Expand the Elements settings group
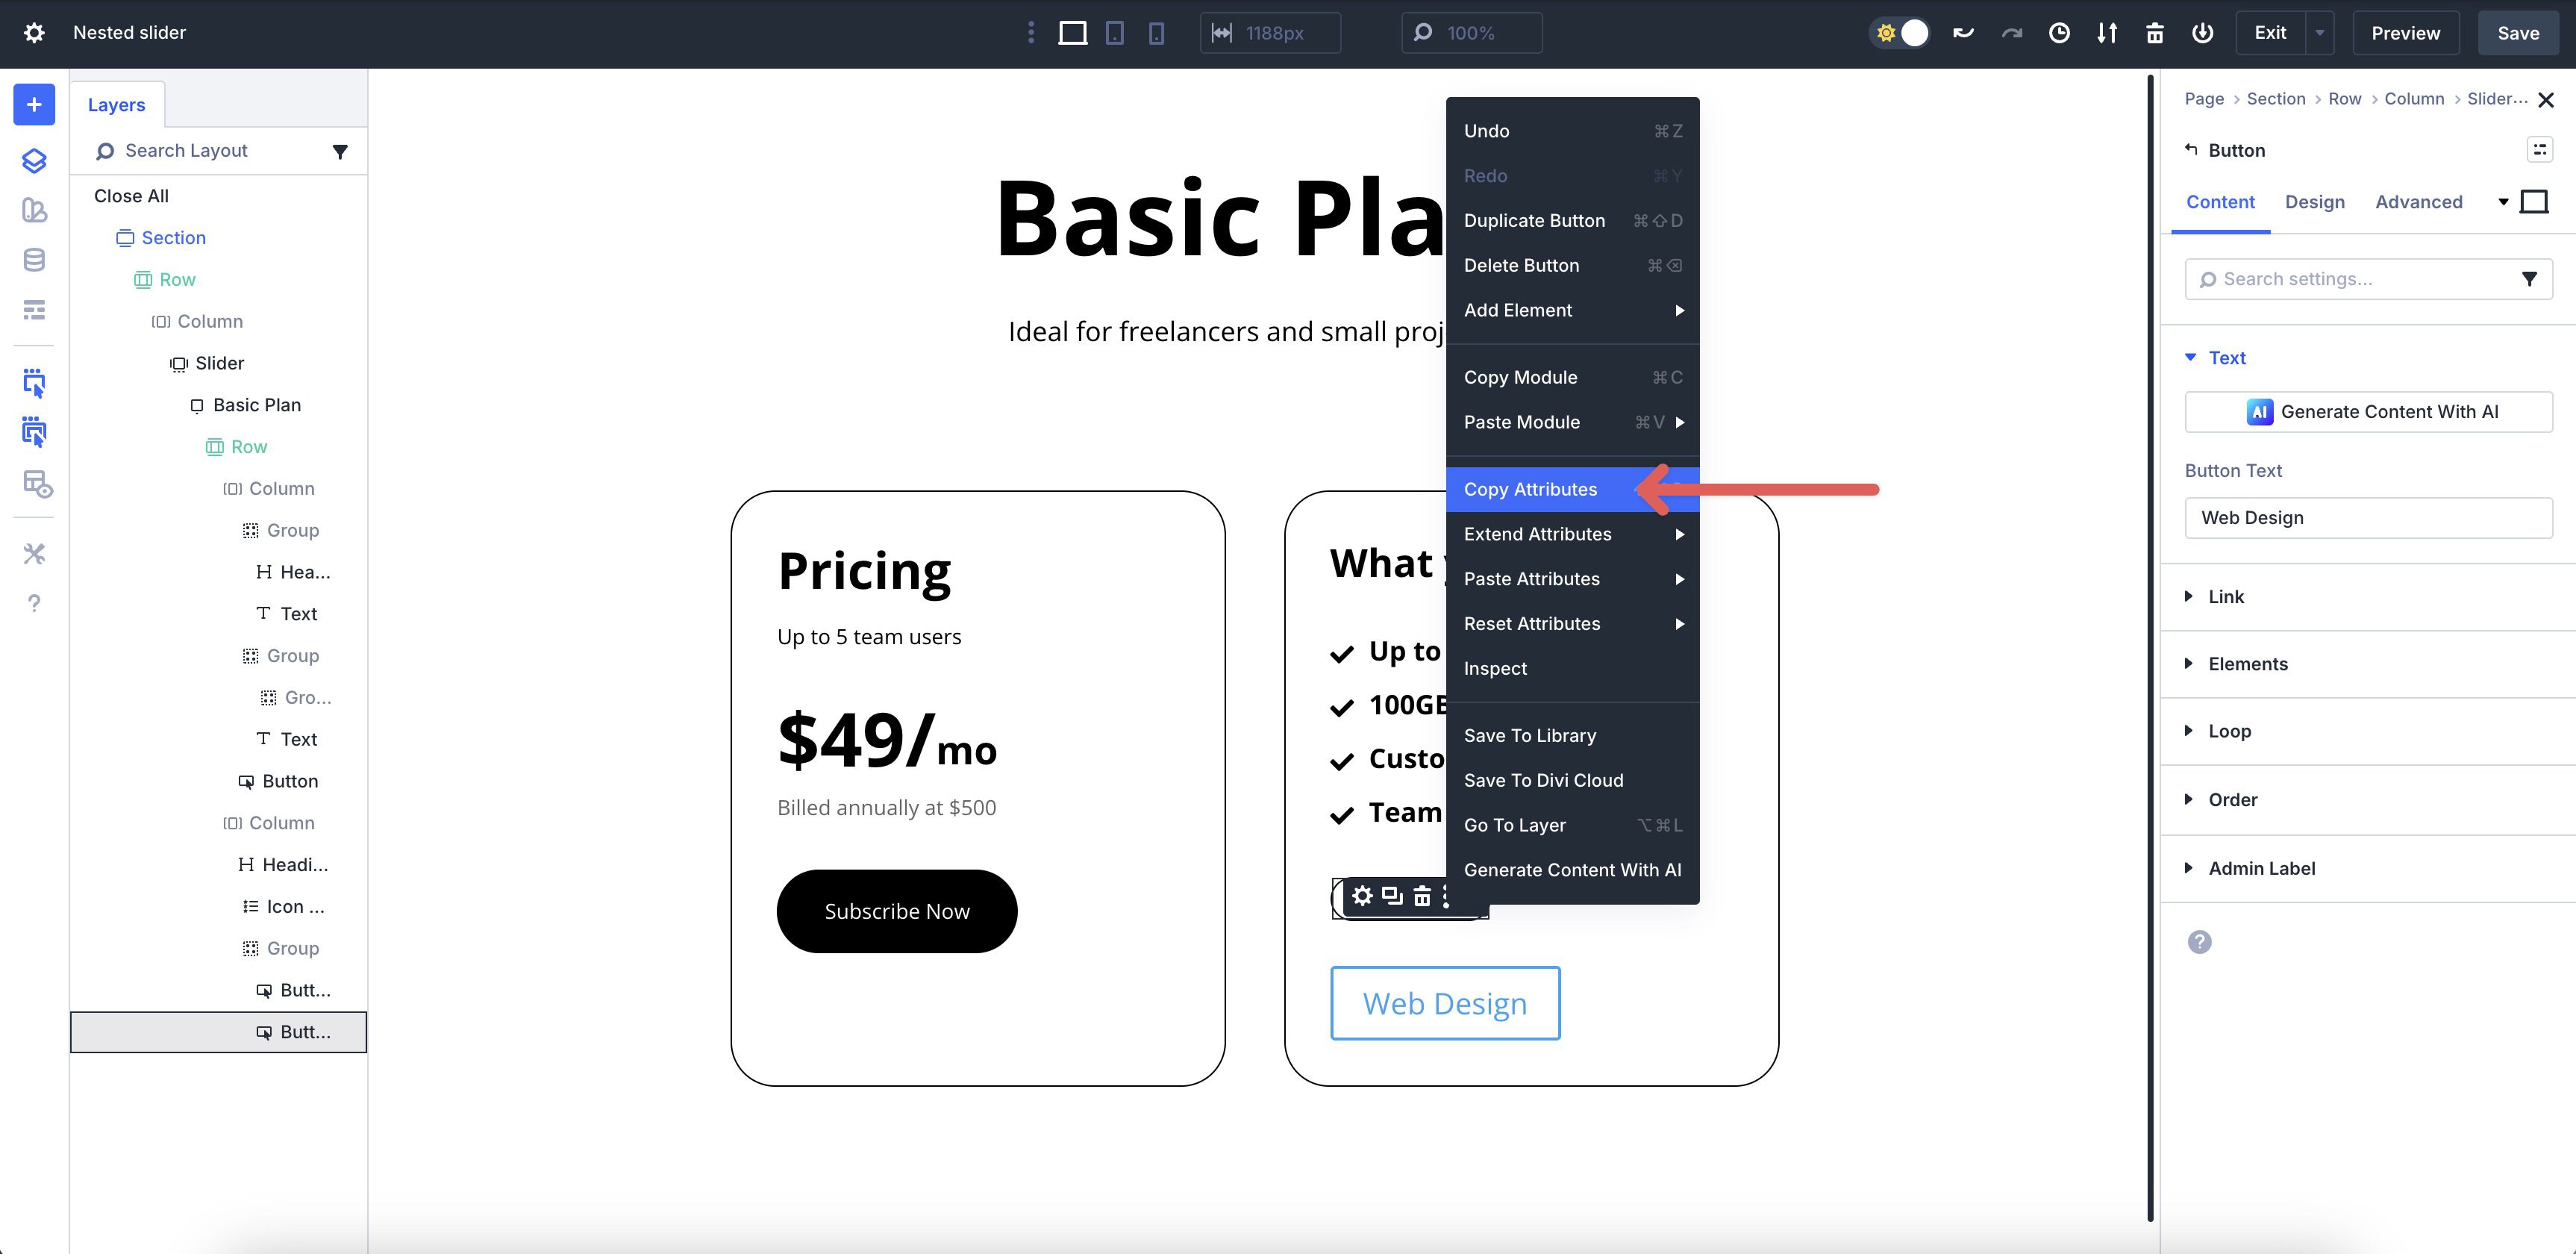The width and height of the screenshot is (2576, 1254). pos(2247,664)
